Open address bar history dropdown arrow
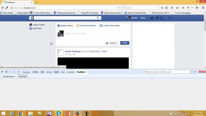 117,8
